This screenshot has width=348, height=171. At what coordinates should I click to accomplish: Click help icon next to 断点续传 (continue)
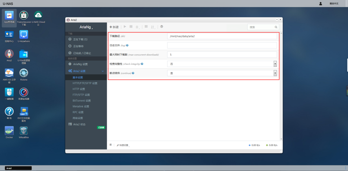133,73
